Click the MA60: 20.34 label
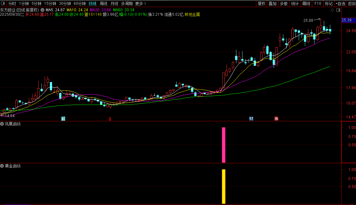The height and width of the screenshot is (205, 356). coord(123,10)
